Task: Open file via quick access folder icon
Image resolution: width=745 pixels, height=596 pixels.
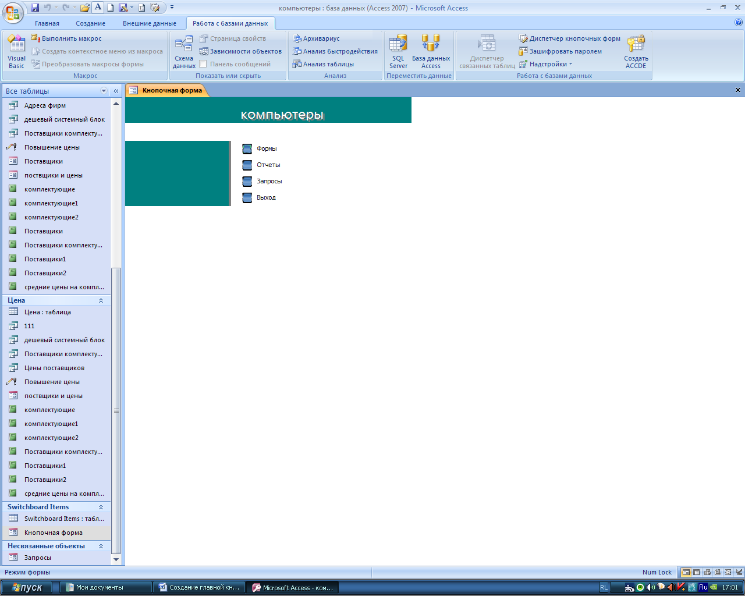Action: (x=85, y=8)
